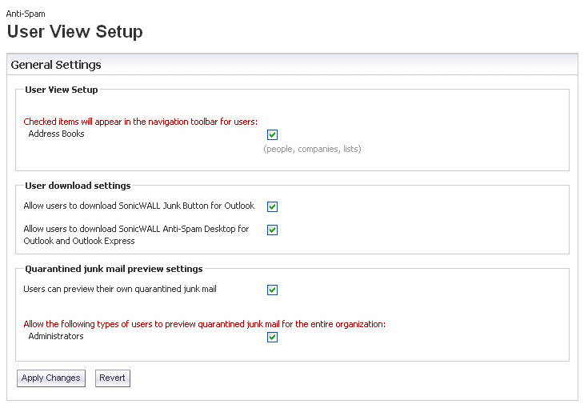Click red 'Checked items will appear' notice
584x412 pixels.
[x=141, y=122]
